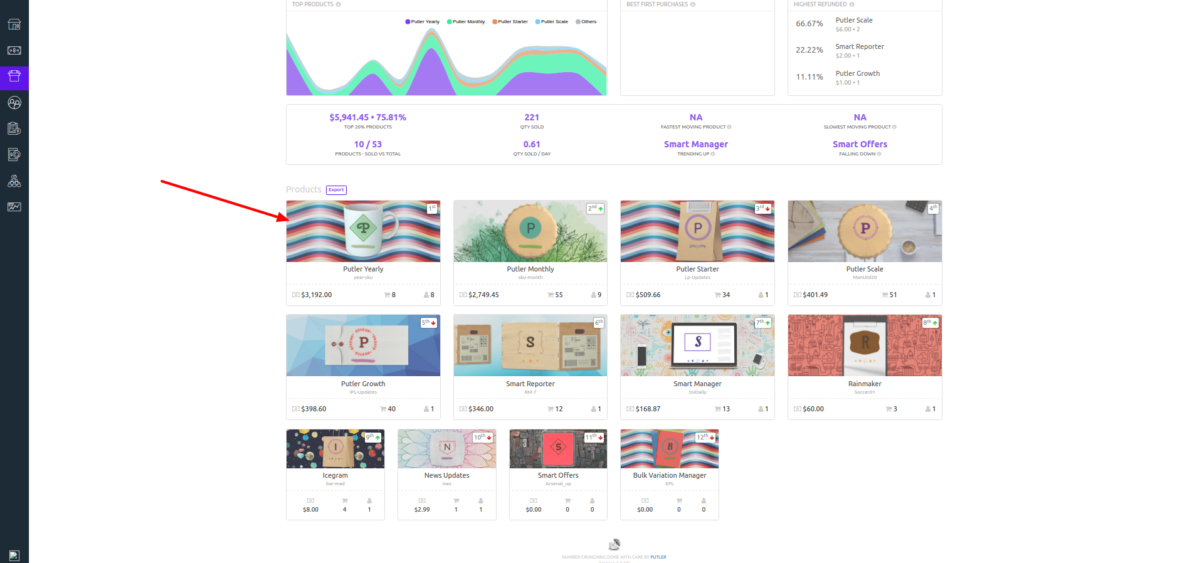1192x563 pixels.
Task: Toggle Putler Scale series in chart legend
Action: pyautogui.click(x=552, y=22)
